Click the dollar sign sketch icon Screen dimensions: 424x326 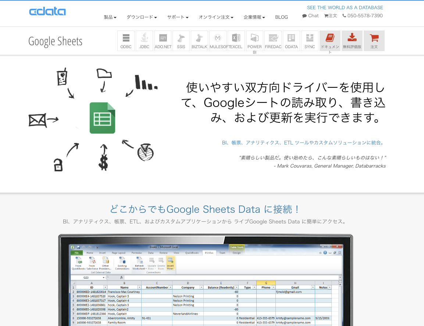103,162
